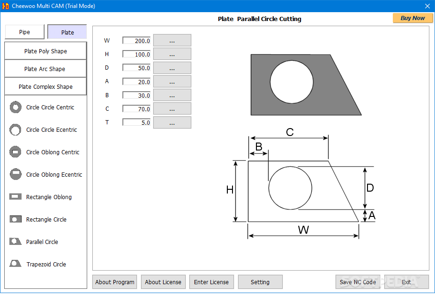Viewport: 435px width, 294px height.
Task: Focus the W value input field
Action: (136, 41)
